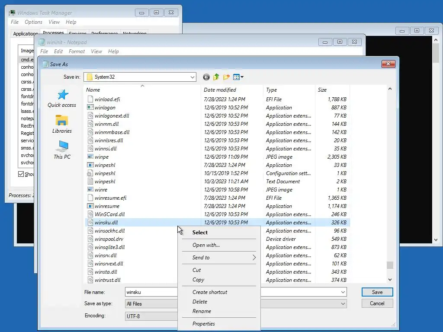This screenshot has height=332, width=443.
Task: Choose Properties in the context menu
Action: (219, 323)
